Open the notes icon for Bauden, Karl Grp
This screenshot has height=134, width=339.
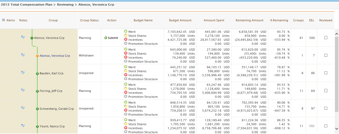tap(23, 72)
